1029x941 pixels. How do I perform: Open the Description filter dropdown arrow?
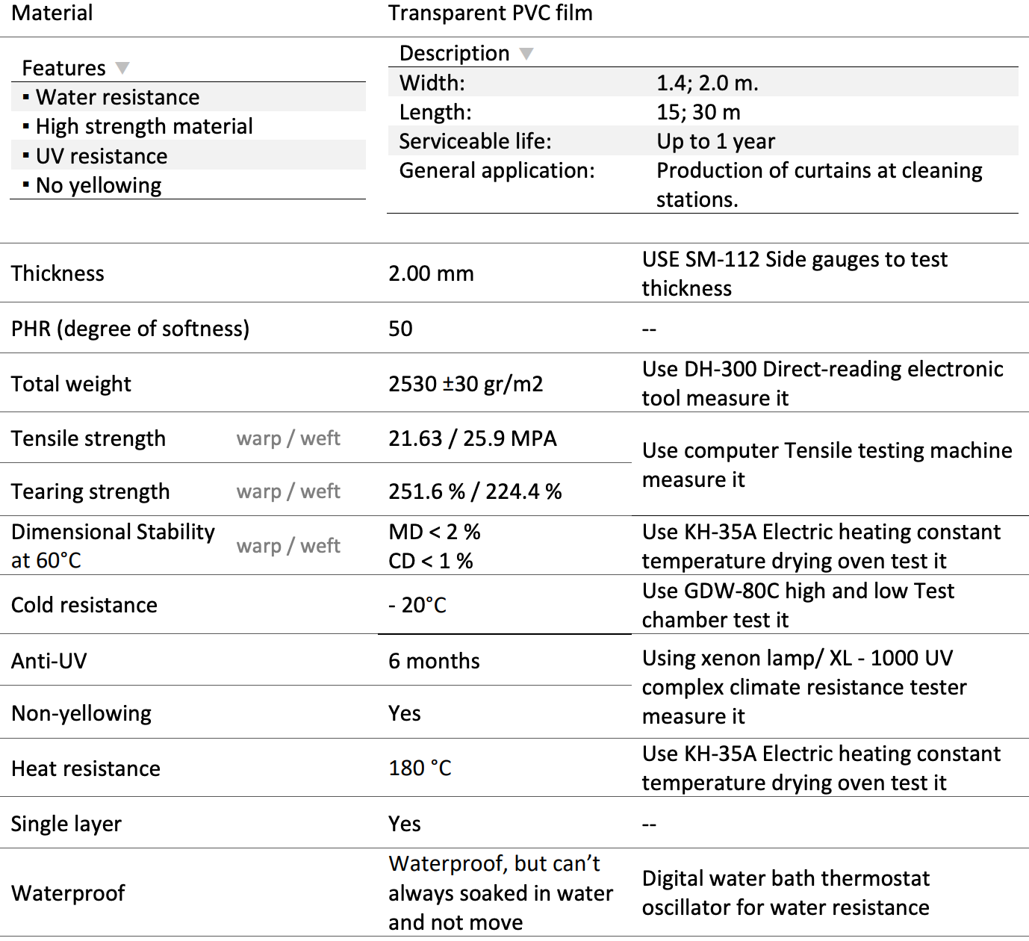(x=526, y=54)
